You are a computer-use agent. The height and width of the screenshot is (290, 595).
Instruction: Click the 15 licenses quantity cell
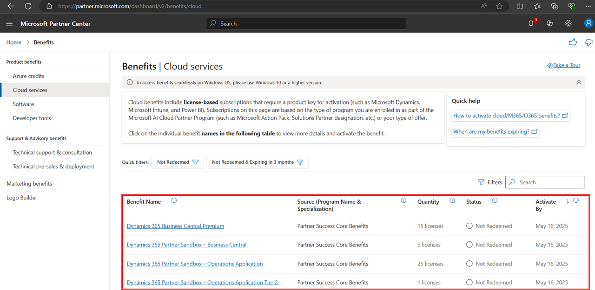point(430,226)
